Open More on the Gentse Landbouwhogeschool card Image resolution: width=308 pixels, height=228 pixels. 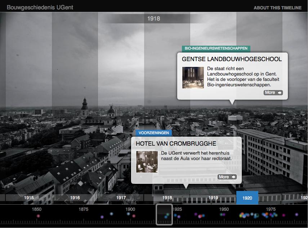click(273, 92)
